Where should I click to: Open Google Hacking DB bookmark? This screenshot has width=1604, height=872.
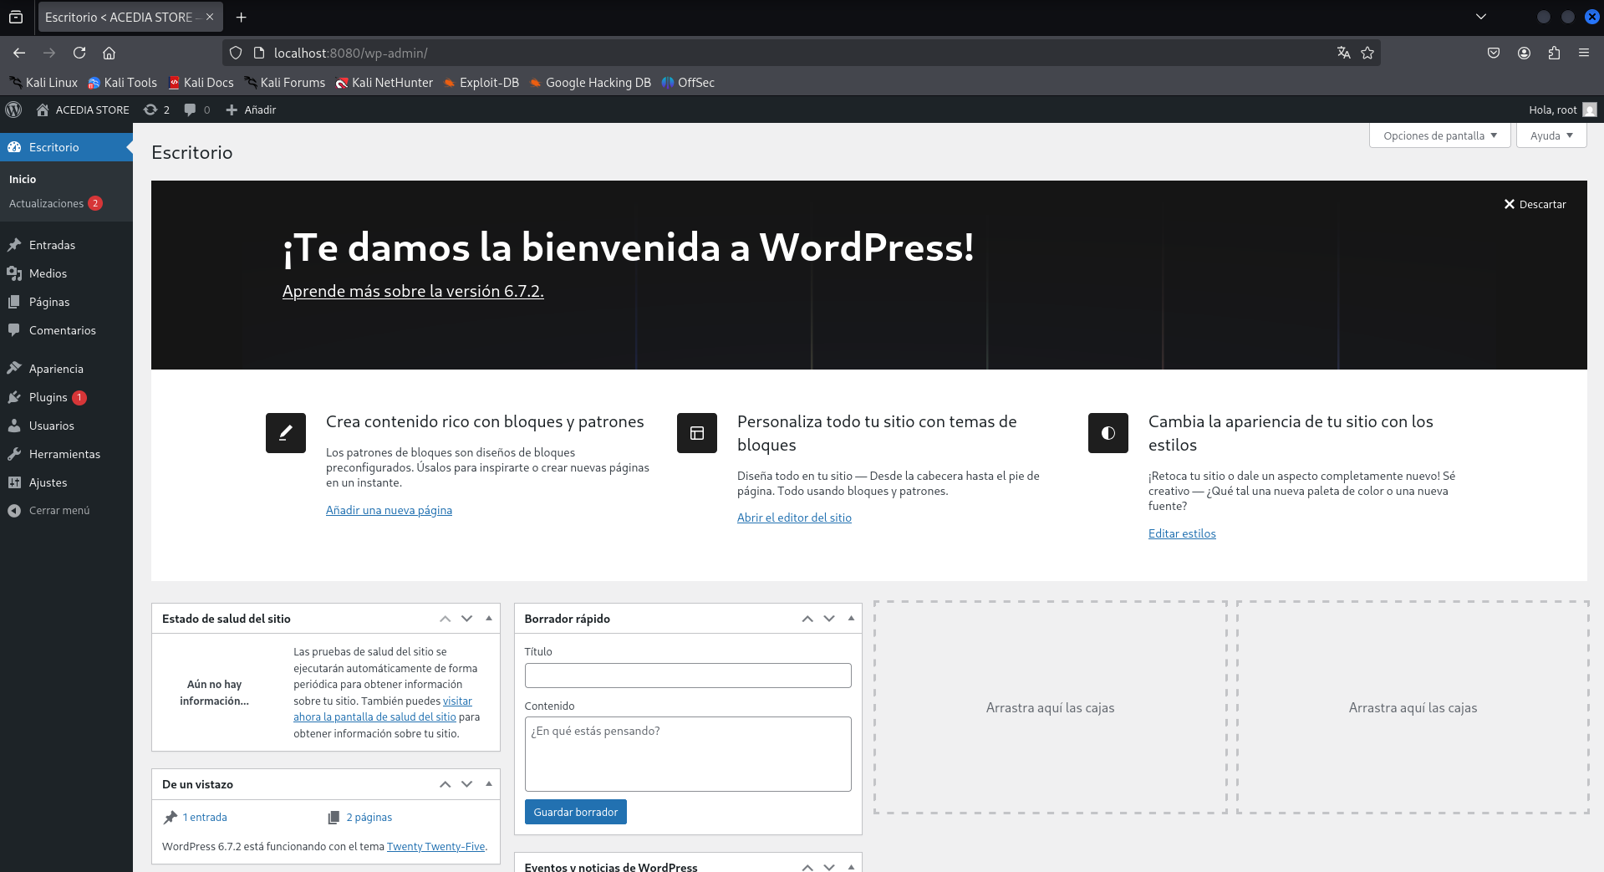tap(589, 82)
